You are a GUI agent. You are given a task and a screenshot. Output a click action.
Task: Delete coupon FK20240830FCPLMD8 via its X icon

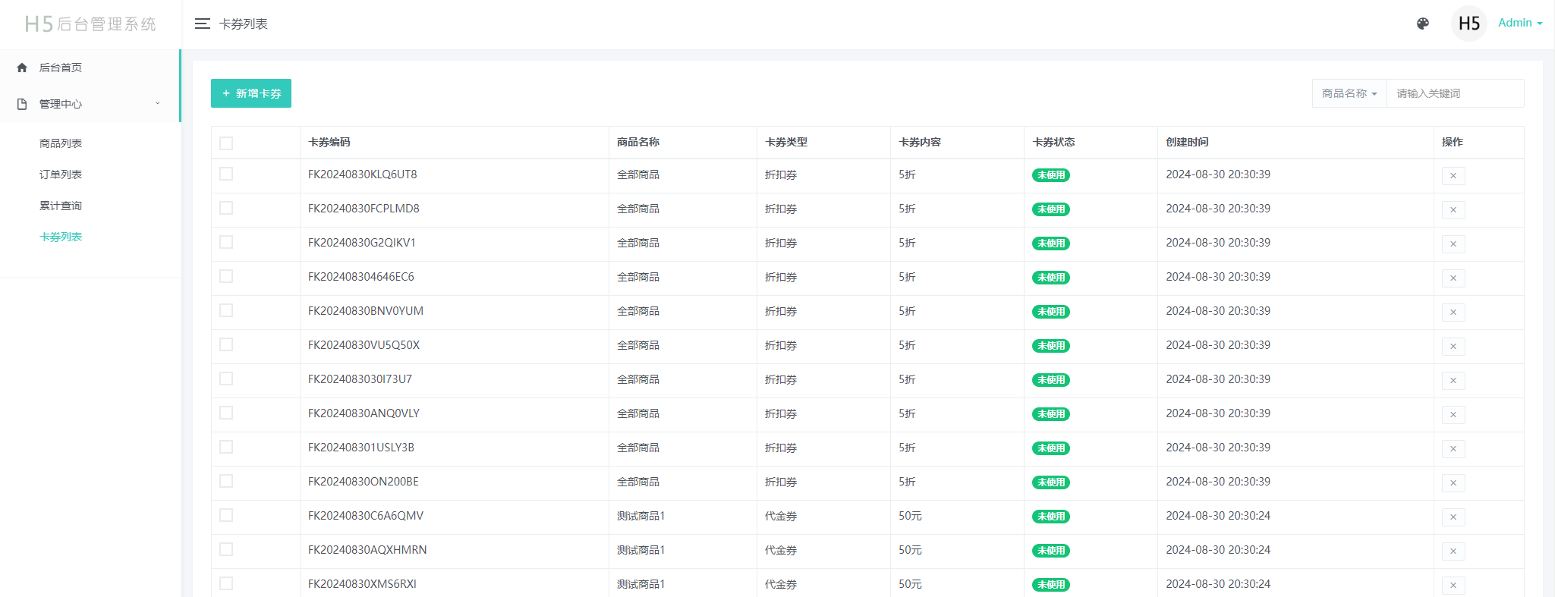pos(1453,210)
